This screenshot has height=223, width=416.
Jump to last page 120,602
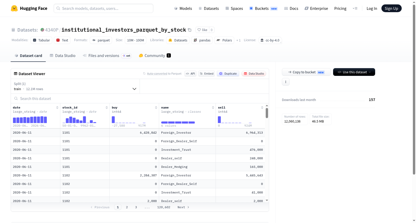(x=164, y=207)
